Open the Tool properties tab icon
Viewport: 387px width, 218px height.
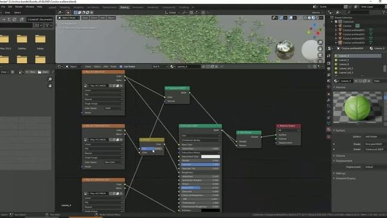328,56
